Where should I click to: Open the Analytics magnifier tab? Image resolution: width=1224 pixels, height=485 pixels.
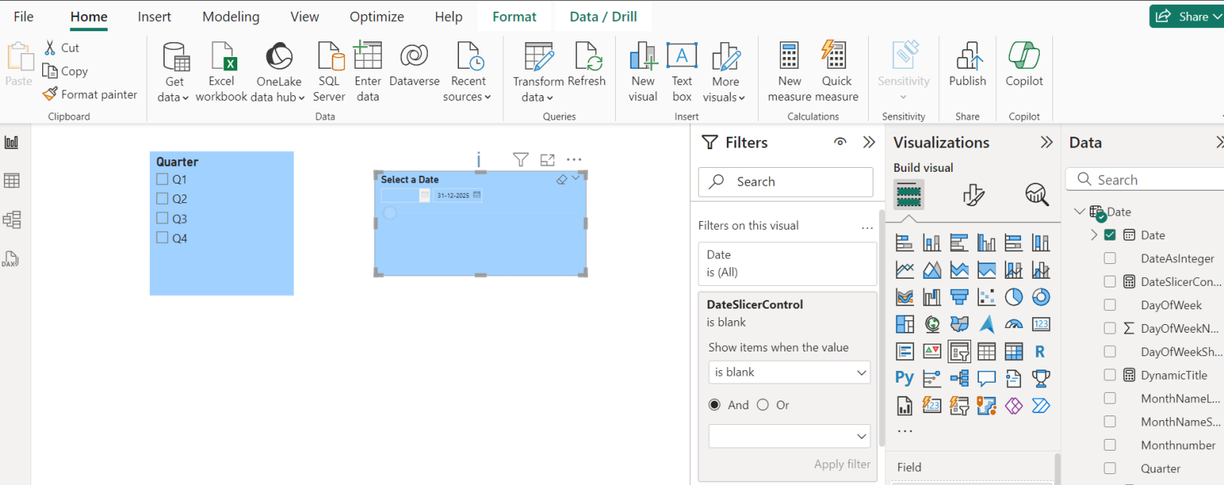[1037, 194]
